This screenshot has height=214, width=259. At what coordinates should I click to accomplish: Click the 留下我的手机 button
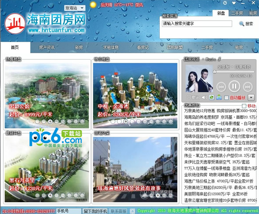[x=95, y=211]
